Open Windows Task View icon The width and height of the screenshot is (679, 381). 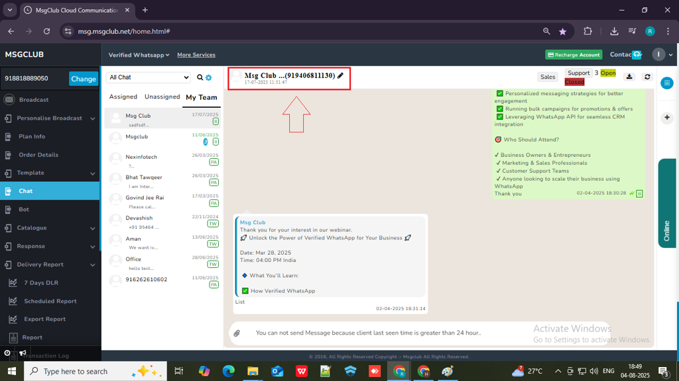pos(179,371)
